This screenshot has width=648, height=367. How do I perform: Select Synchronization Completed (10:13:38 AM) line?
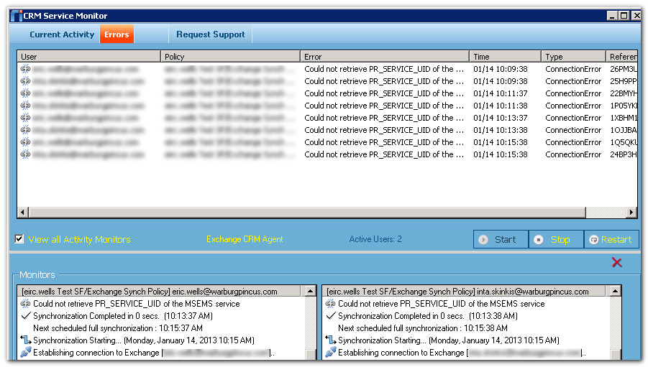(428, 316)
